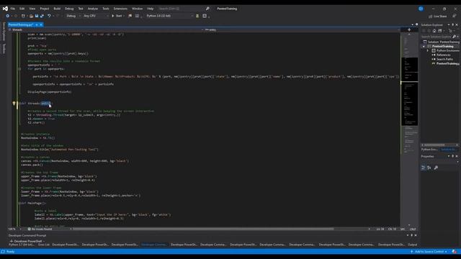Open the Any CPU platform dropdown
The image size is (461, 259).
click(x=96, y=16)
